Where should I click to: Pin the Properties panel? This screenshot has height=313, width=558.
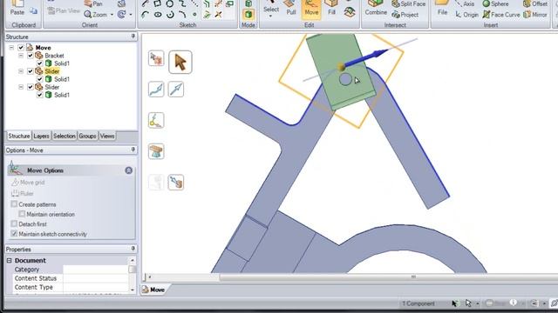pyautogui.click(x=133, y=250)
